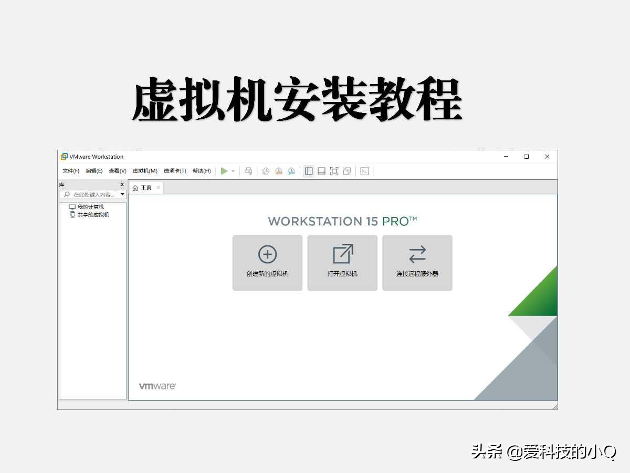Expand the power options dropdown arrow
Screen dimensions: 630x473
(x=233, y=171)
